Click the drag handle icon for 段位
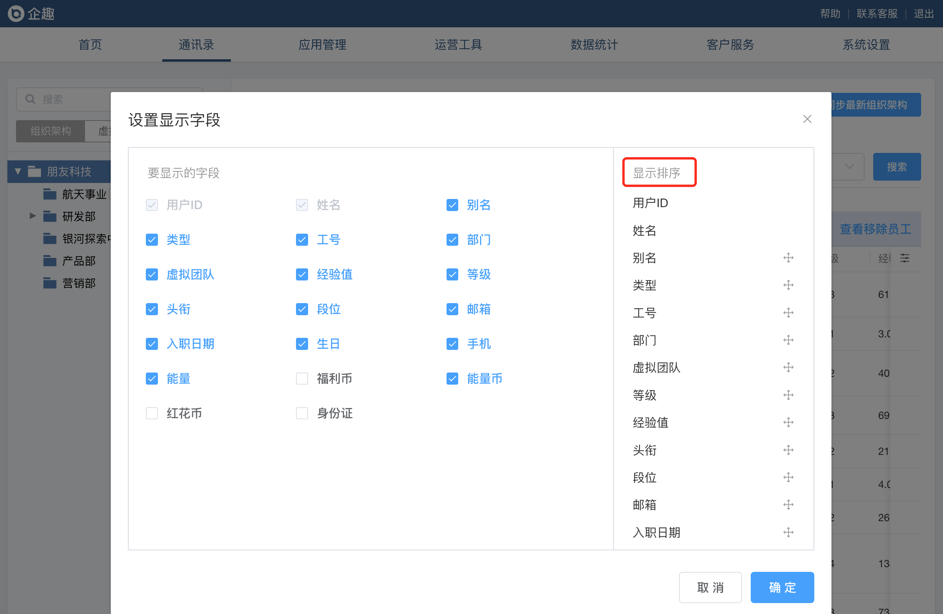The height and width of the screenshot is (614, 943). pyautogui.click(x=788, y=477)
